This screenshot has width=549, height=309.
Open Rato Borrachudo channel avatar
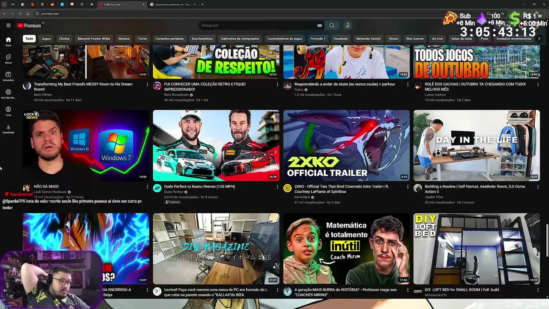[x=157, y=86]
